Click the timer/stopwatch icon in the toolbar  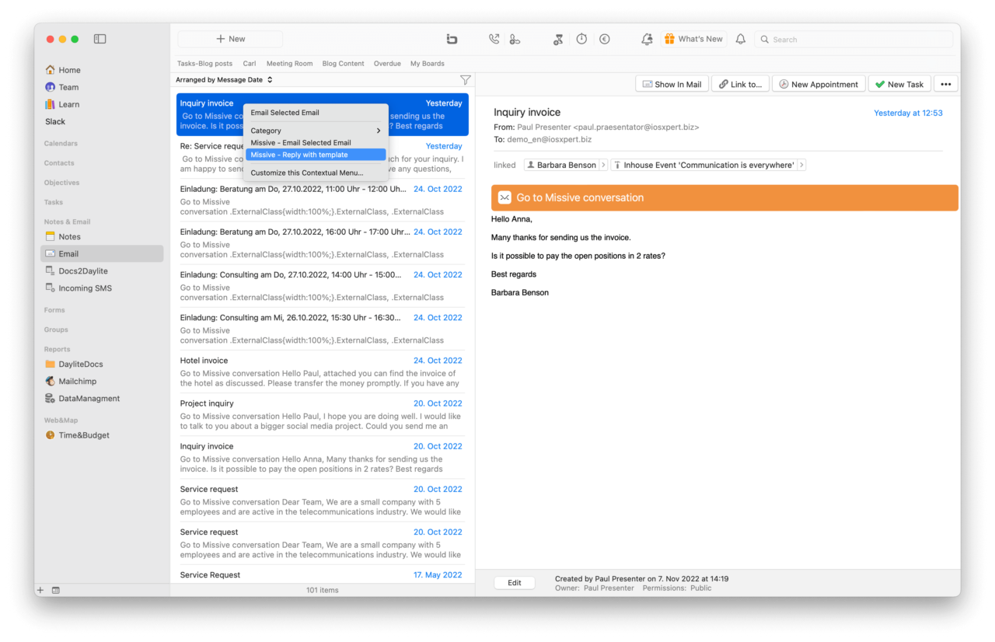pyautogui.click(x=581, y=38)
